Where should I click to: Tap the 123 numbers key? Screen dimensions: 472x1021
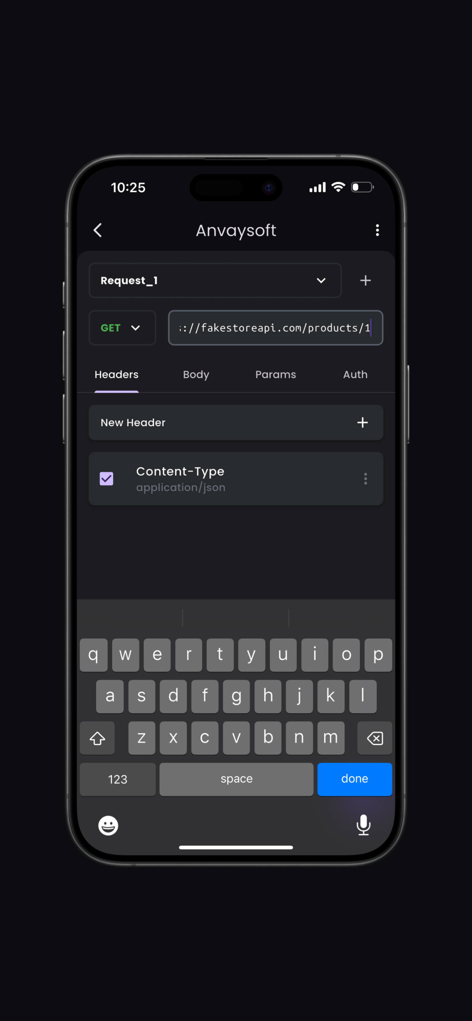pos(118,779)
